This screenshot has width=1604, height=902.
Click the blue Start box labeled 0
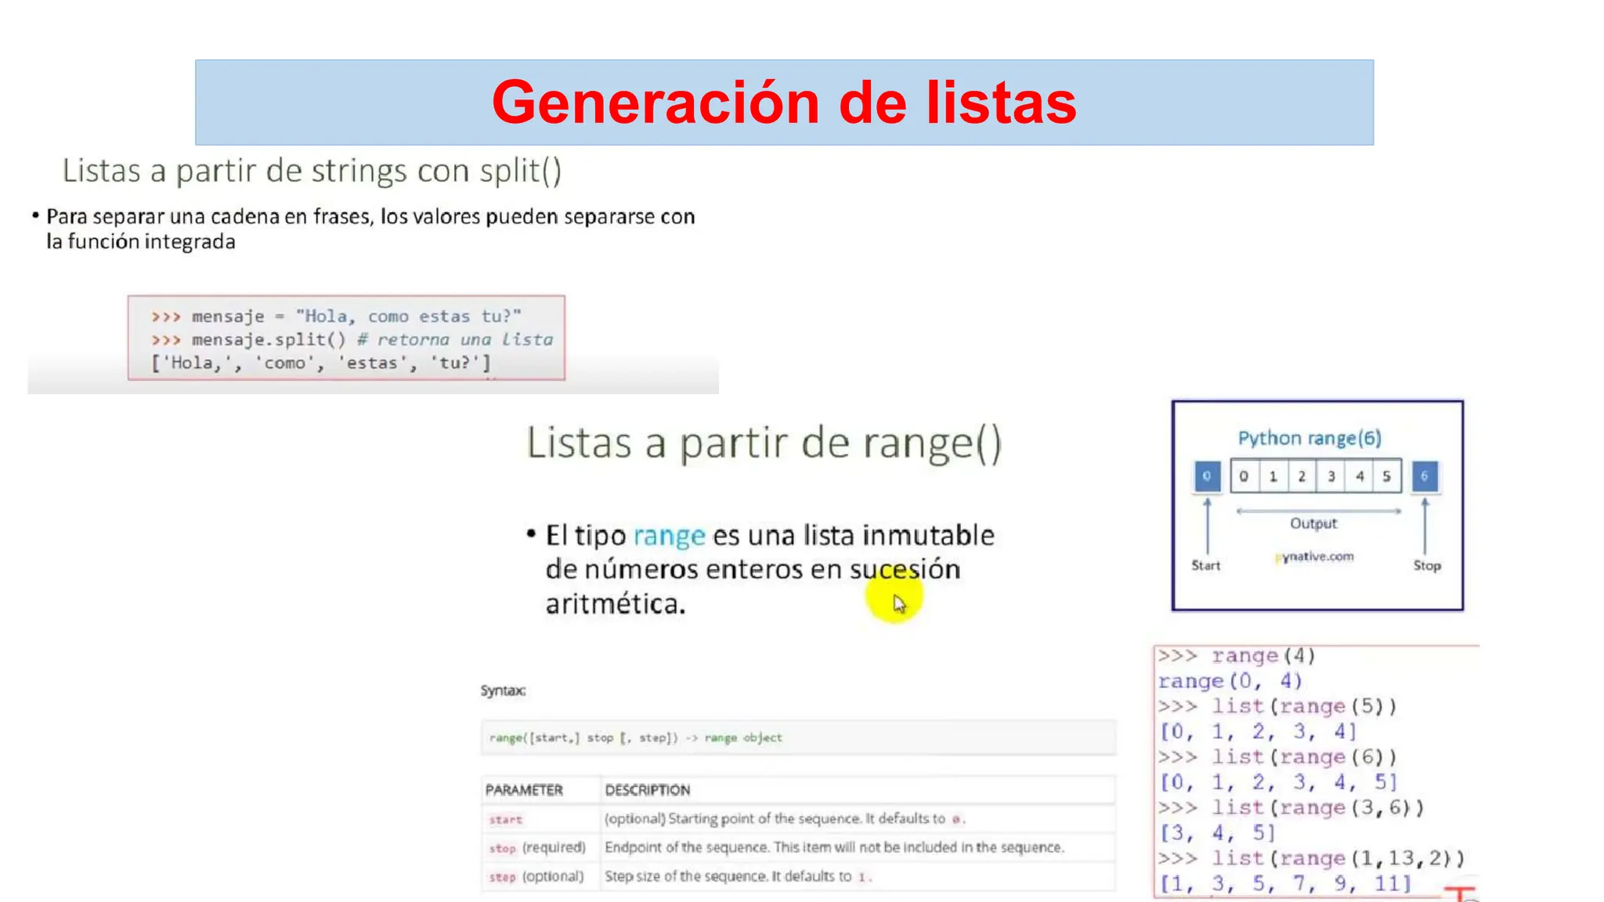pyautogui.click(x=1207, y=476)
